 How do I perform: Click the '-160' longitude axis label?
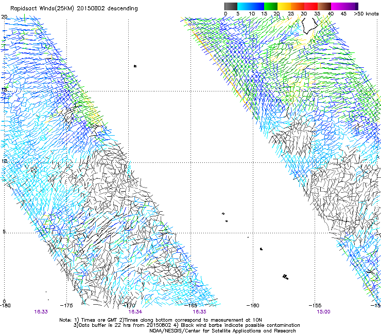pos(253,305)
